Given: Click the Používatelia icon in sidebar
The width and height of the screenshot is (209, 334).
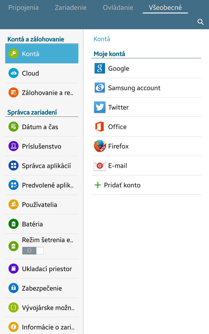Looking at the screenshot, I should click(13, 204).
